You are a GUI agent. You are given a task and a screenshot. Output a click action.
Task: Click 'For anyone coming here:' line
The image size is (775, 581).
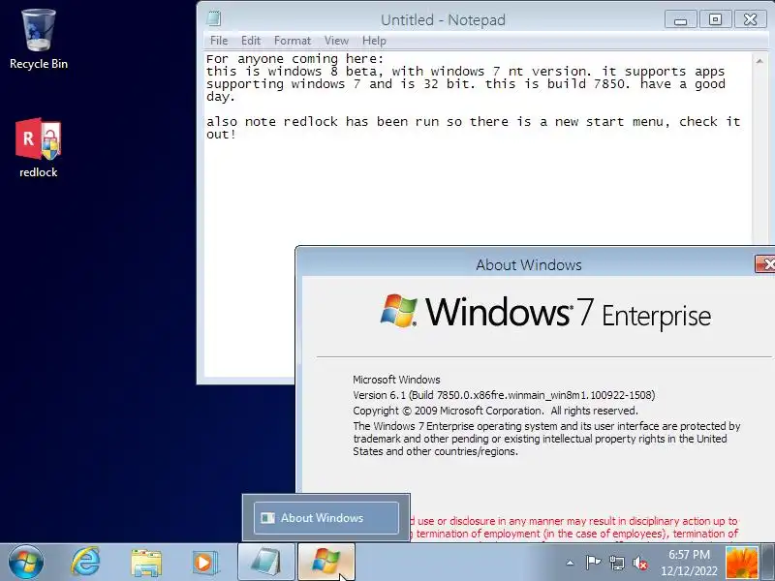294,59
